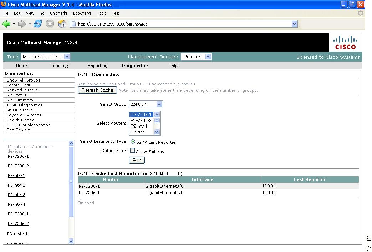
Task: Open device link P2-7206-2 in sidebar
Action: pyautogui.click(x=18, y=166)
